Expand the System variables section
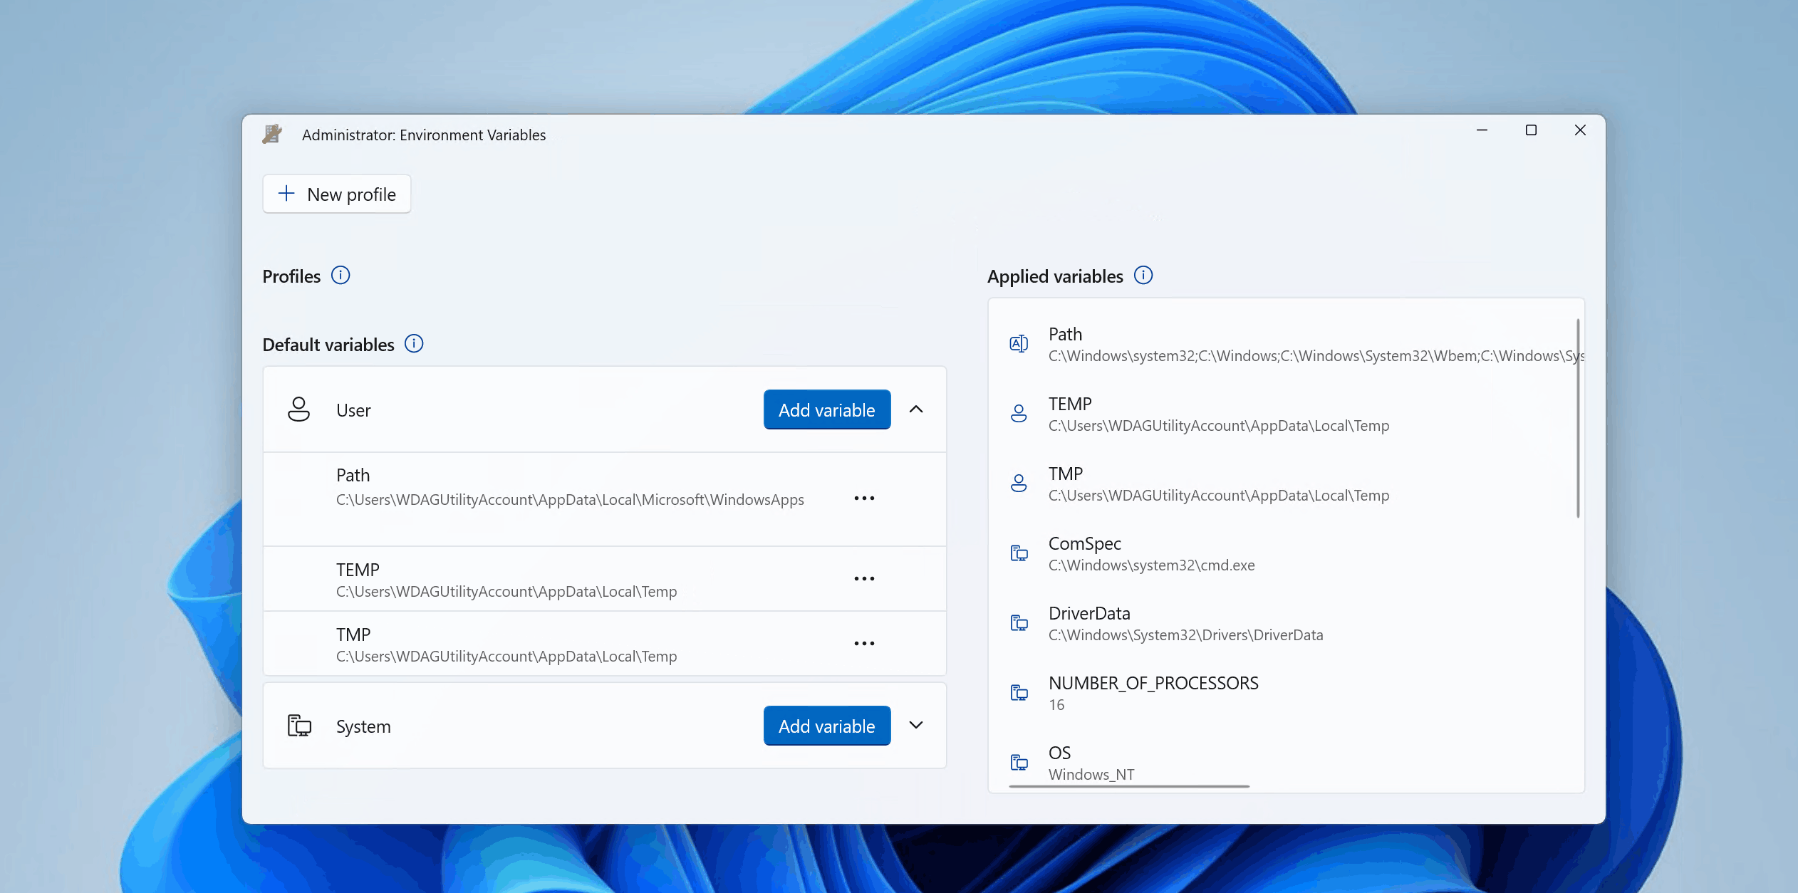This screenshot has width=1798, height=893. (x=916, y=726)
